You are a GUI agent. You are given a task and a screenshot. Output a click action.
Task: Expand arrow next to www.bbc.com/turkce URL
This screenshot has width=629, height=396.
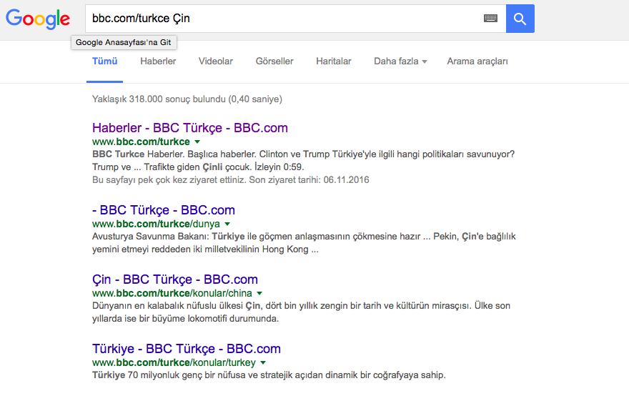197,142
